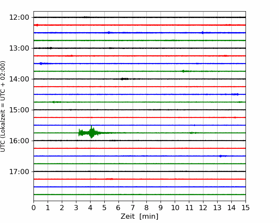279x223 pixels.
Task: Click the 17:00 time axis label
Action: [x=19, y=172]
